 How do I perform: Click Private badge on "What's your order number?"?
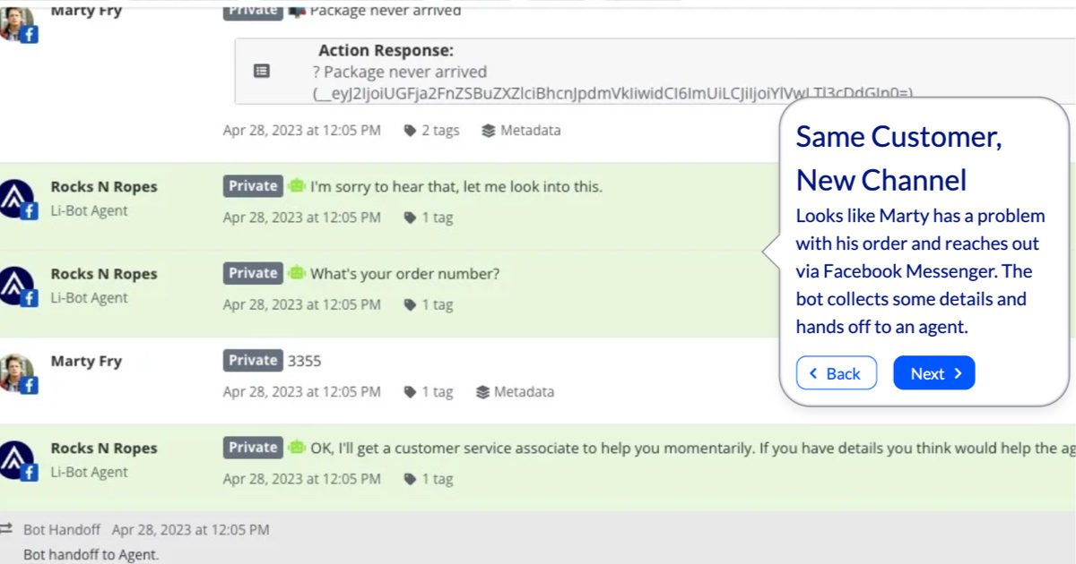tap(253, 274)
